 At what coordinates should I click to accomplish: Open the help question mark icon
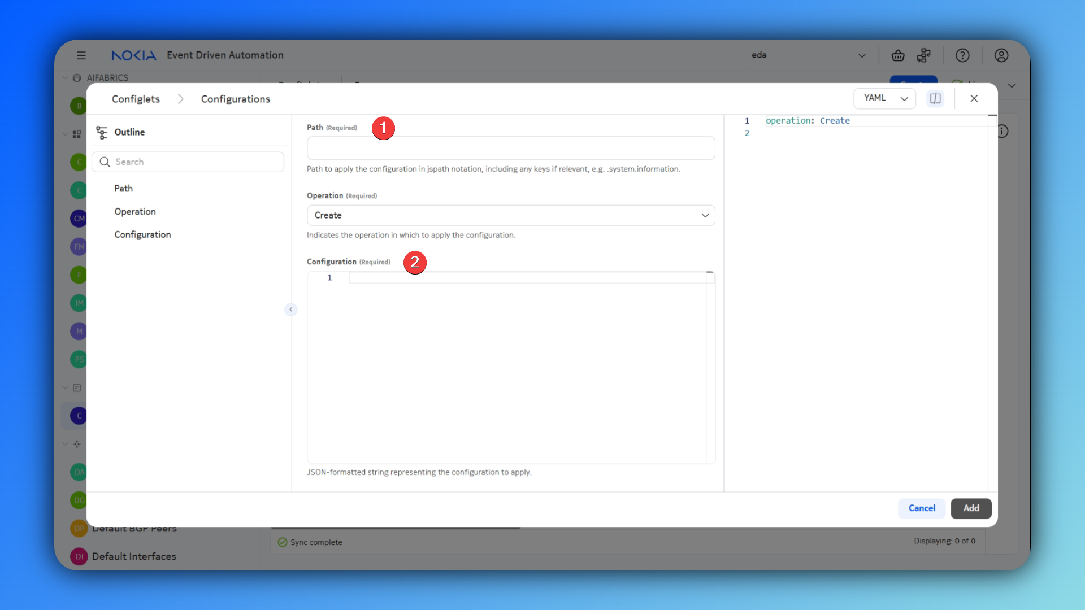click(962, 55)
